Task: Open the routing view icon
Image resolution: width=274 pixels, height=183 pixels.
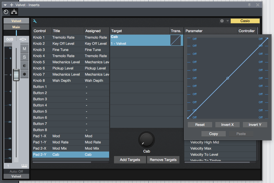Action: 14,12
